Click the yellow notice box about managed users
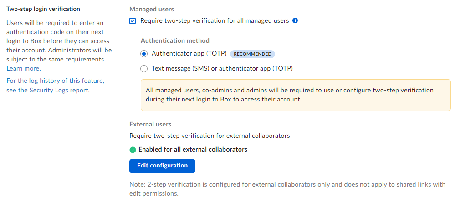Image resolution: width=455 pixels, height=202 pixels. pos(296,95)
